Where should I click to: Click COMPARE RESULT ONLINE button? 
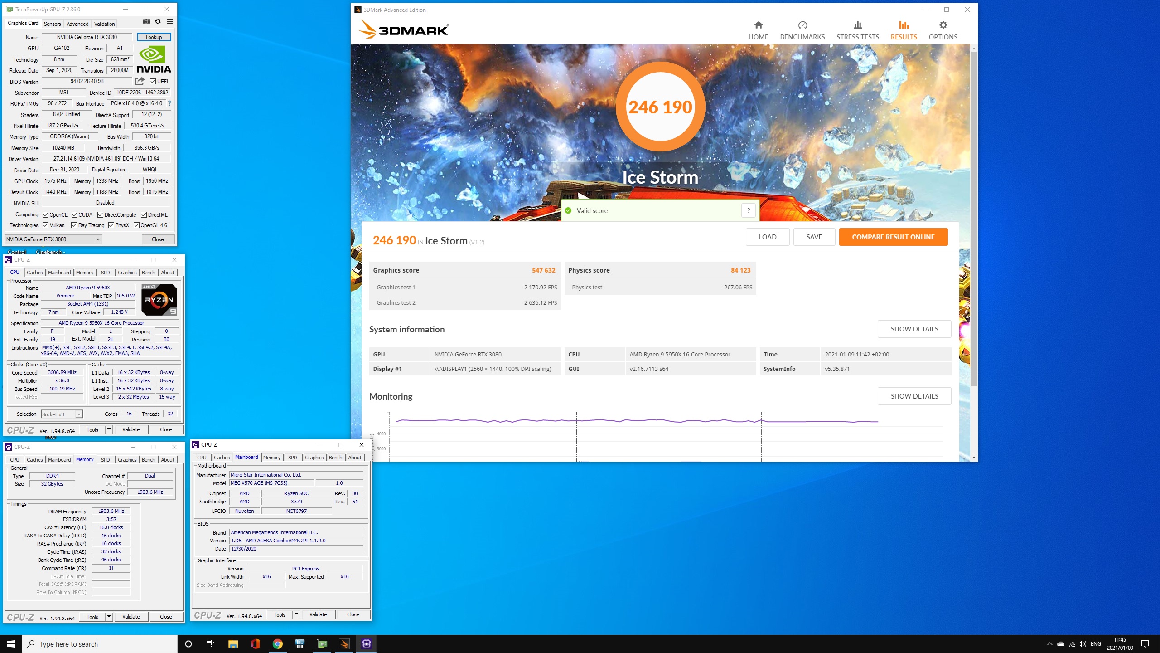pyautogui.click(x=893, y=237)
